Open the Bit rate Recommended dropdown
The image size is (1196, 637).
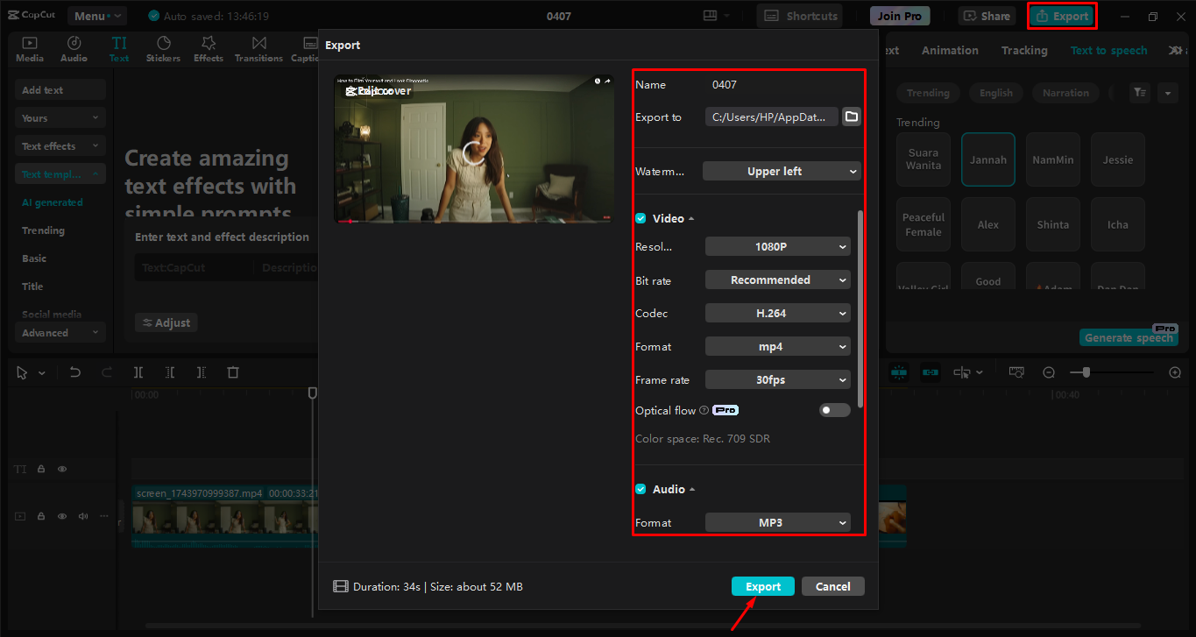click(778, 280)
